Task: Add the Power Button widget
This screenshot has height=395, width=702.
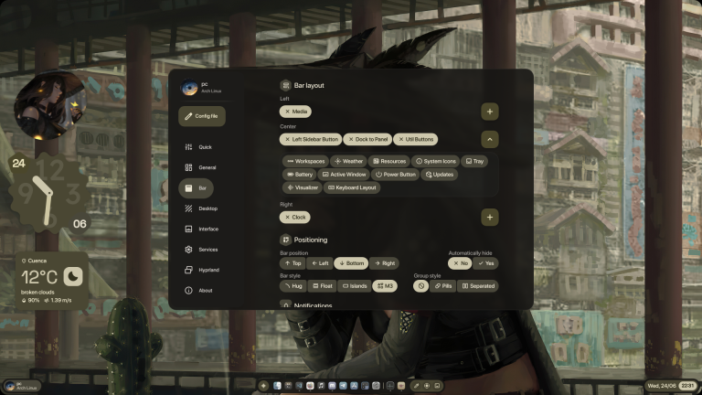Action: point(395,175)
